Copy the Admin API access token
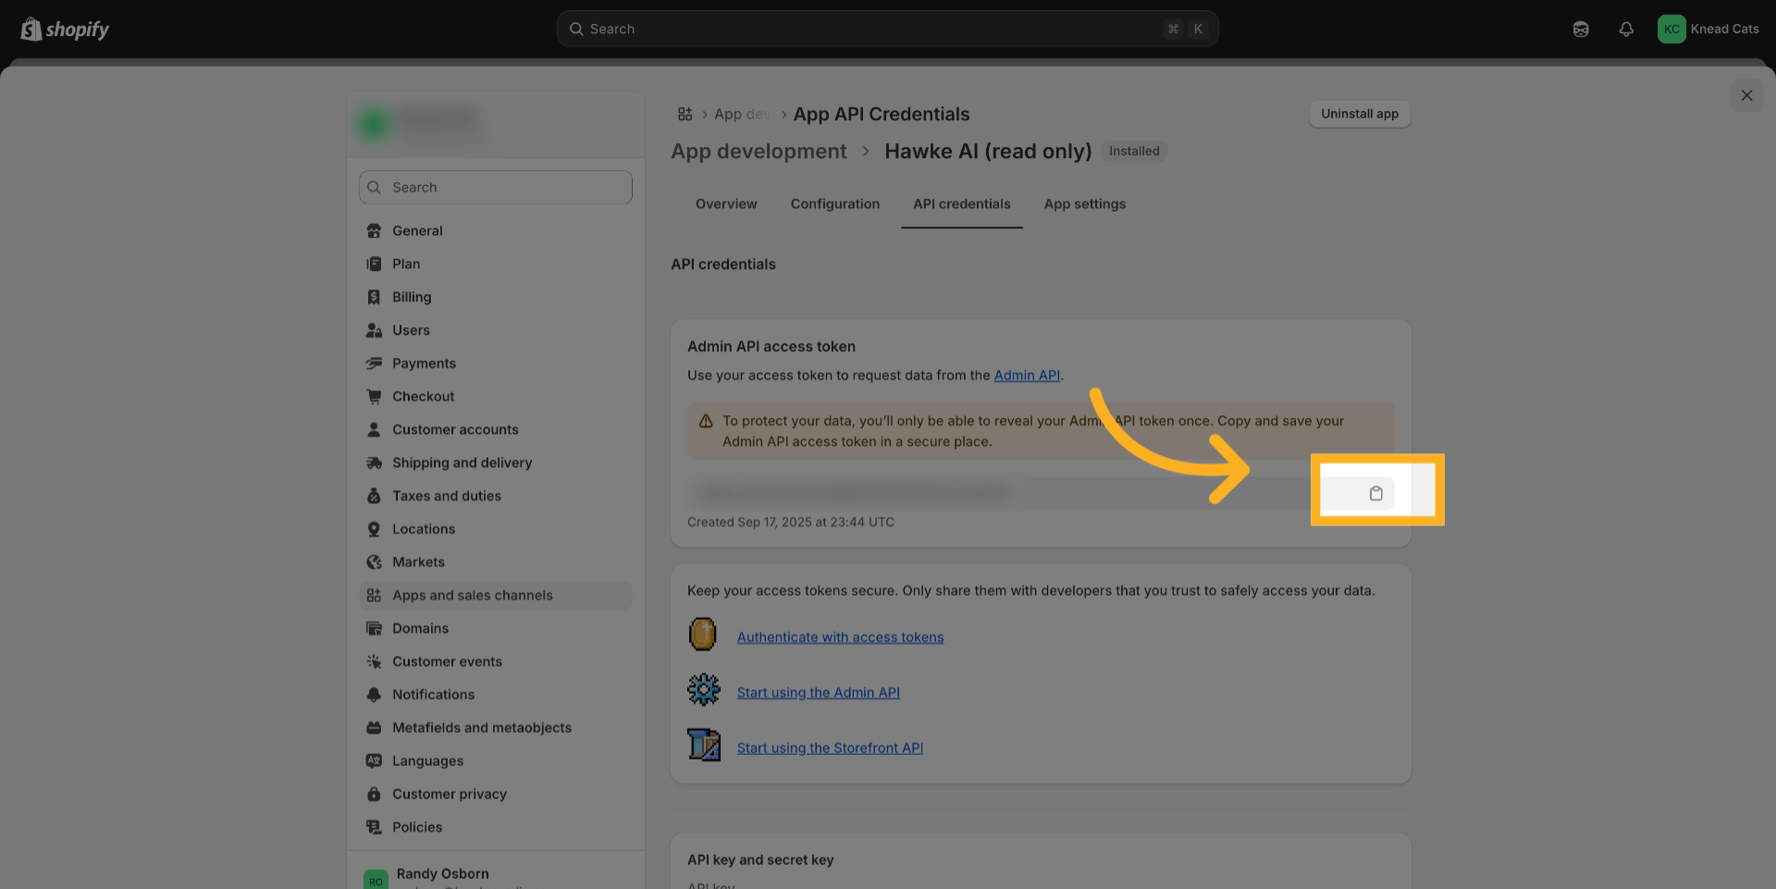This screenshot has width=1776, height=889. tap(1375, 493)
